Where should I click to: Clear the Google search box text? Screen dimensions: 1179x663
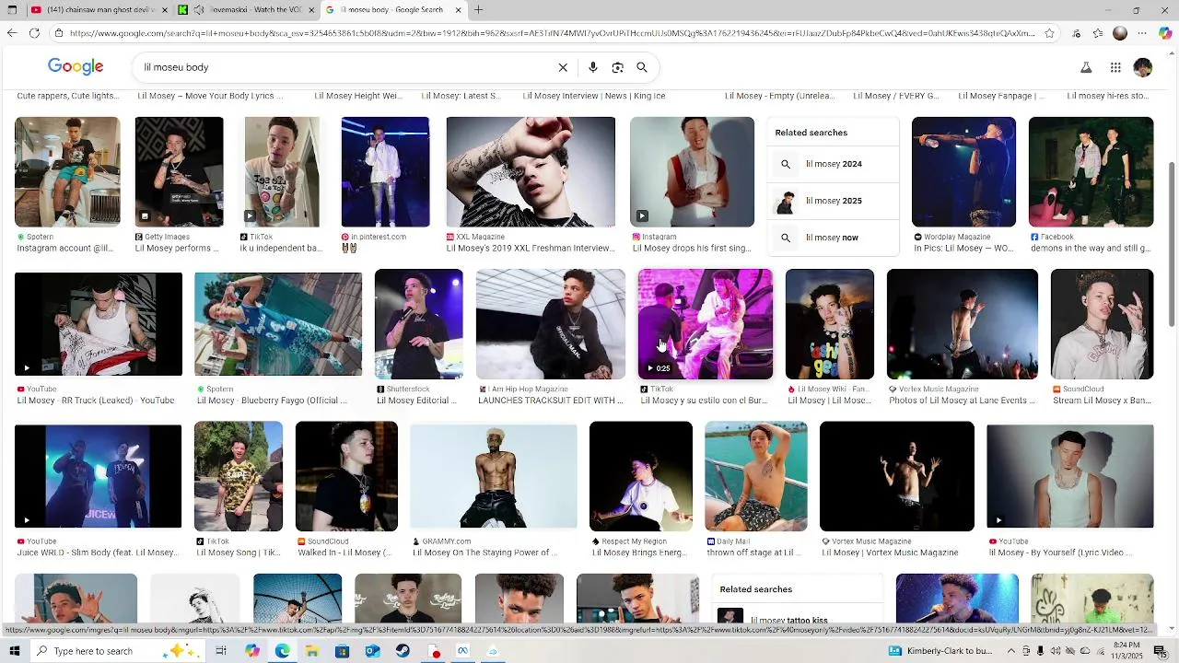[x=563, y=67]
